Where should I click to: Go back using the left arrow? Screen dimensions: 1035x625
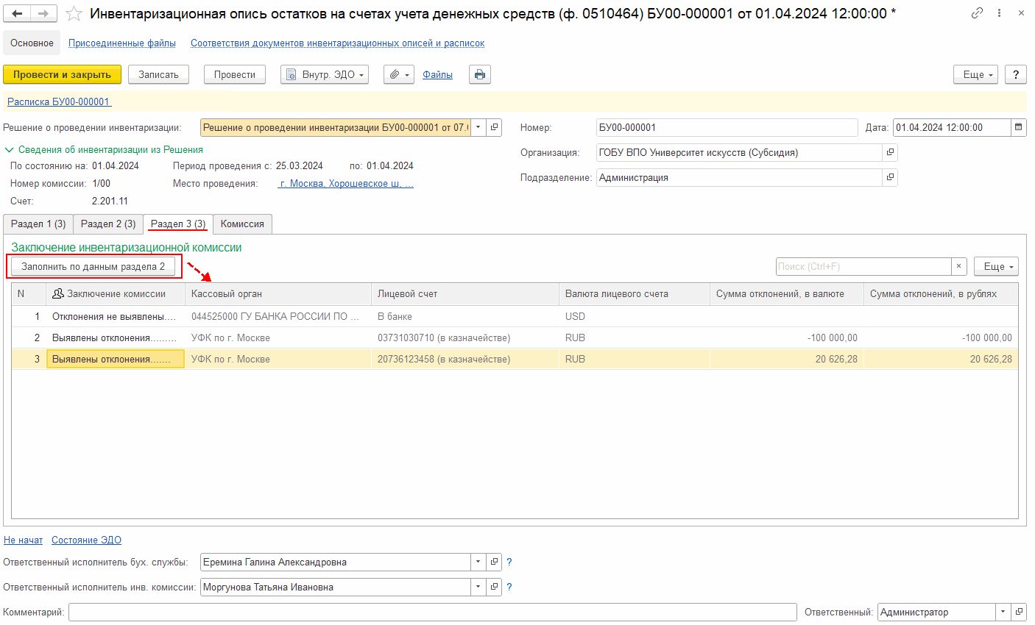click(x=18, y=13)
